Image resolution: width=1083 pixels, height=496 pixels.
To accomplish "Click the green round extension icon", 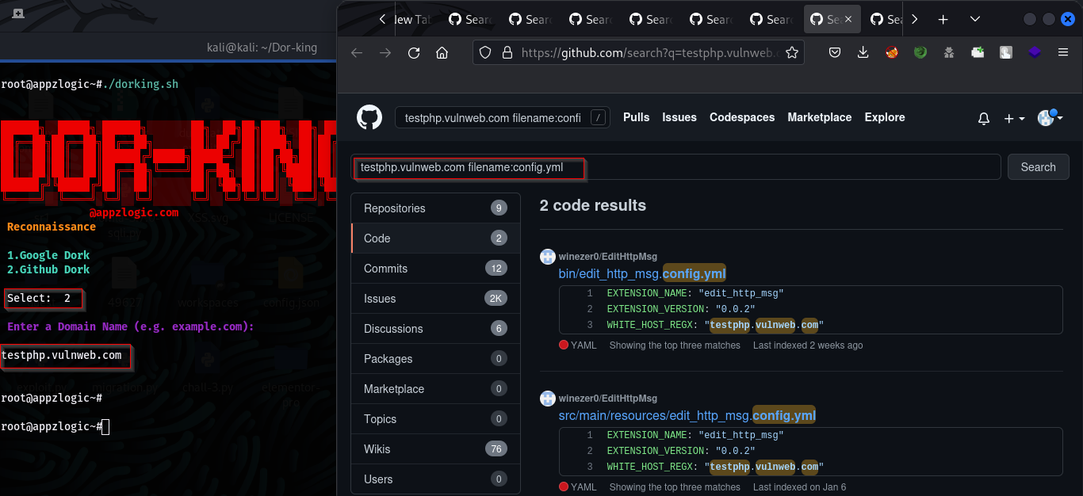I will coord(920,53).
